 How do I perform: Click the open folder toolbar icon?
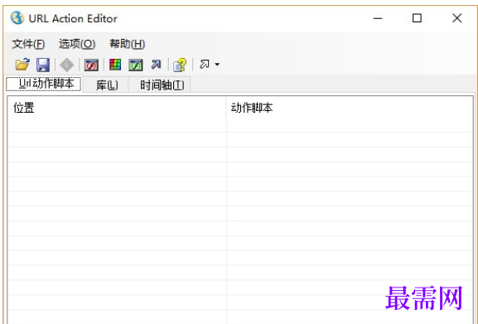pyautogui.click(x=22, y=65)
